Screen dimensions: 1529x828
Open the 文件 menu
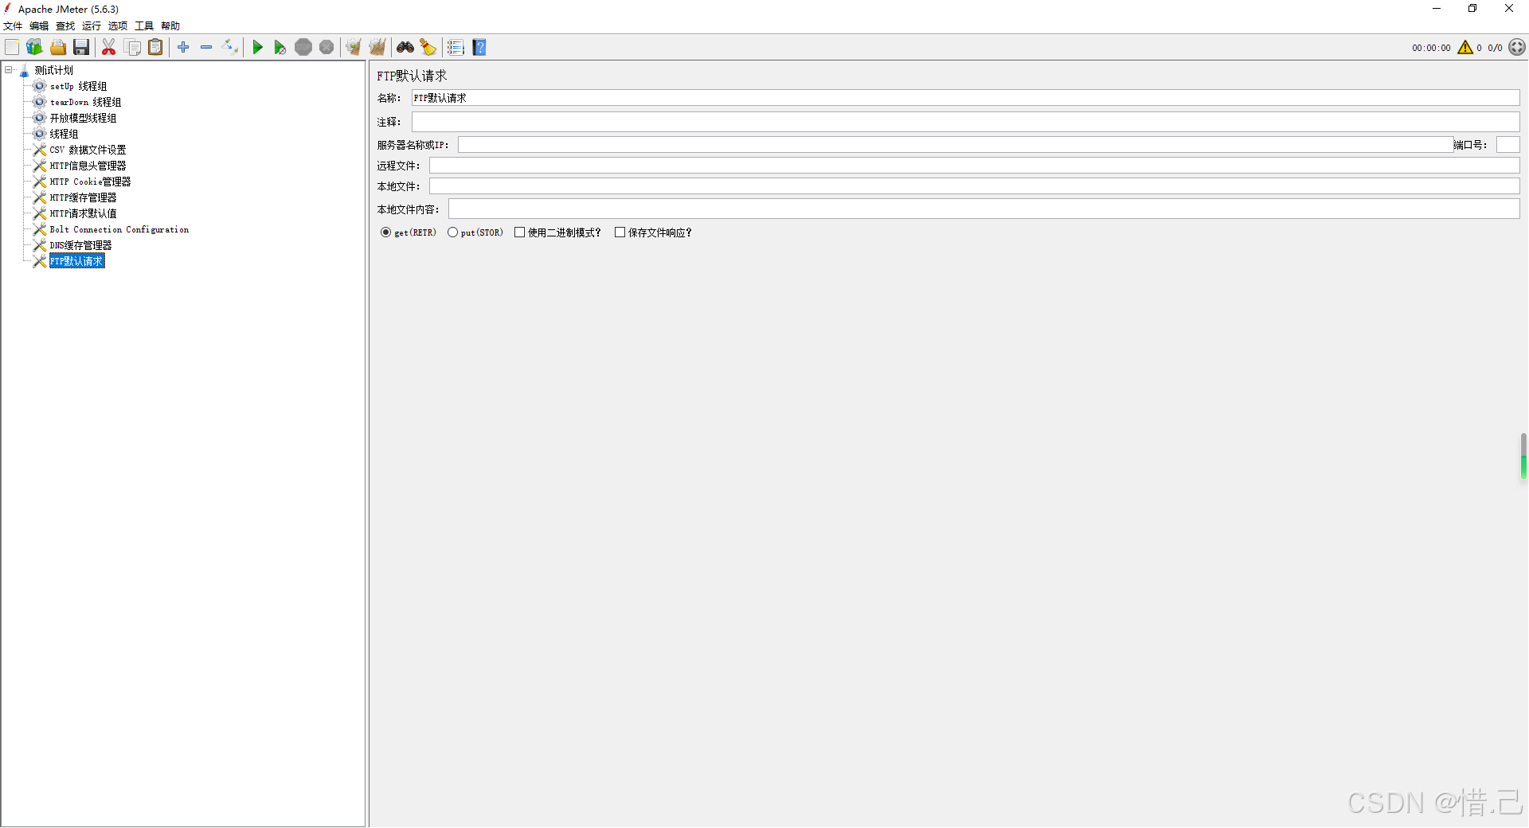(13, 26)
